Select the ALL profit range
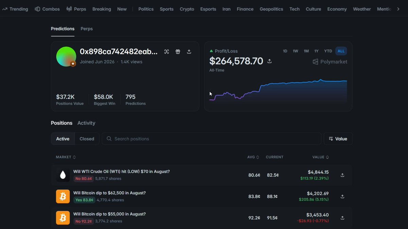The image size is (408, 229). tap(341, 51)
